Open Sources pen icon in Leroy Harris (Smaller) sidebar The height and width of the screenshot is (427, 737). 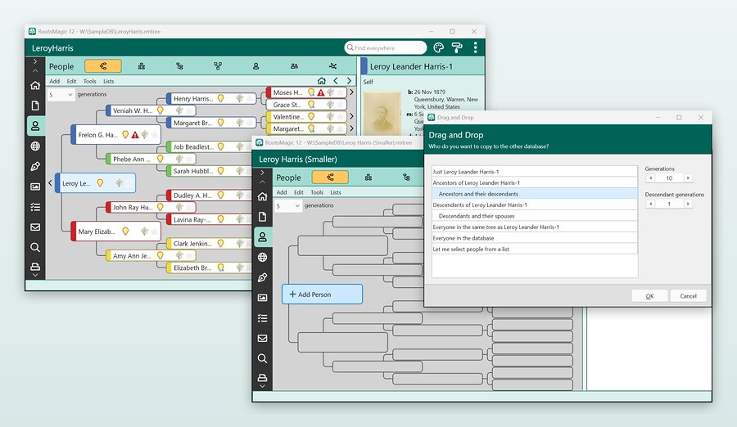pyautogui.click(x=262, y=277)
